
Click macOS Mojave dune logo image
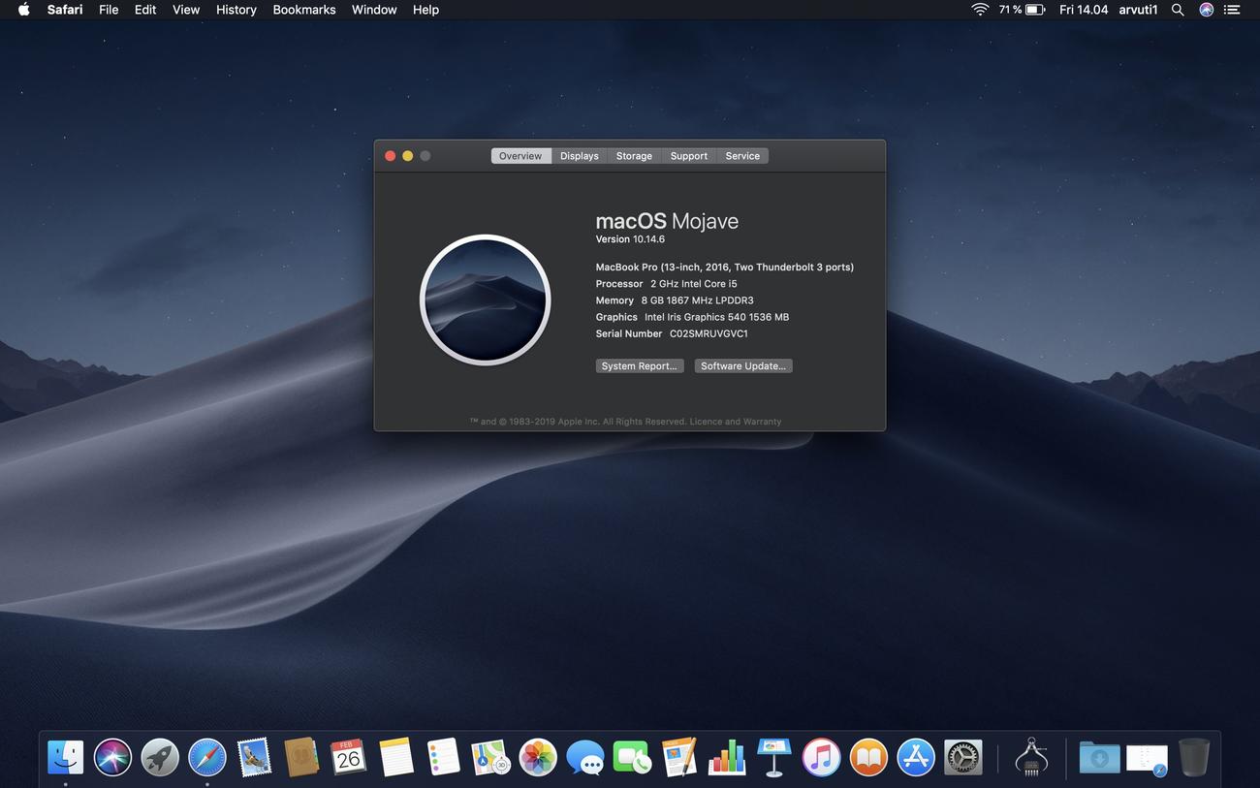pos(485,300)
